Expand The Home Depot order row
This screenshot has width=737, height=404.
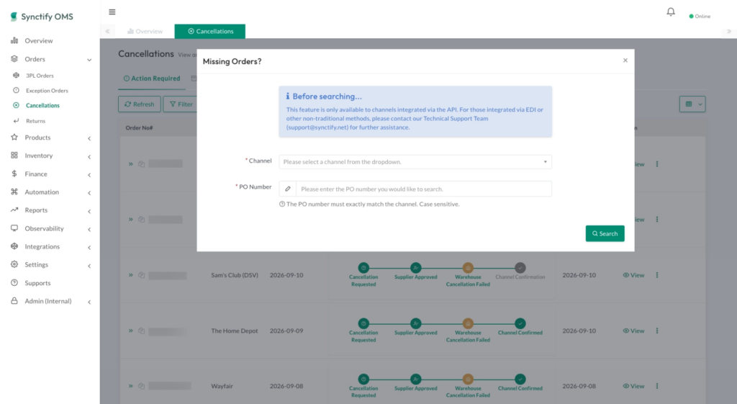(131, 331)
